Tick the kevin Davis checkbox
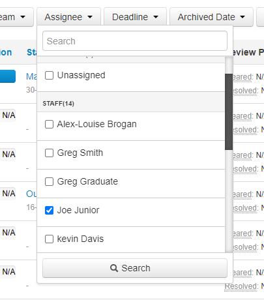The height and width of the screenshot is (300, 264). 49,239
